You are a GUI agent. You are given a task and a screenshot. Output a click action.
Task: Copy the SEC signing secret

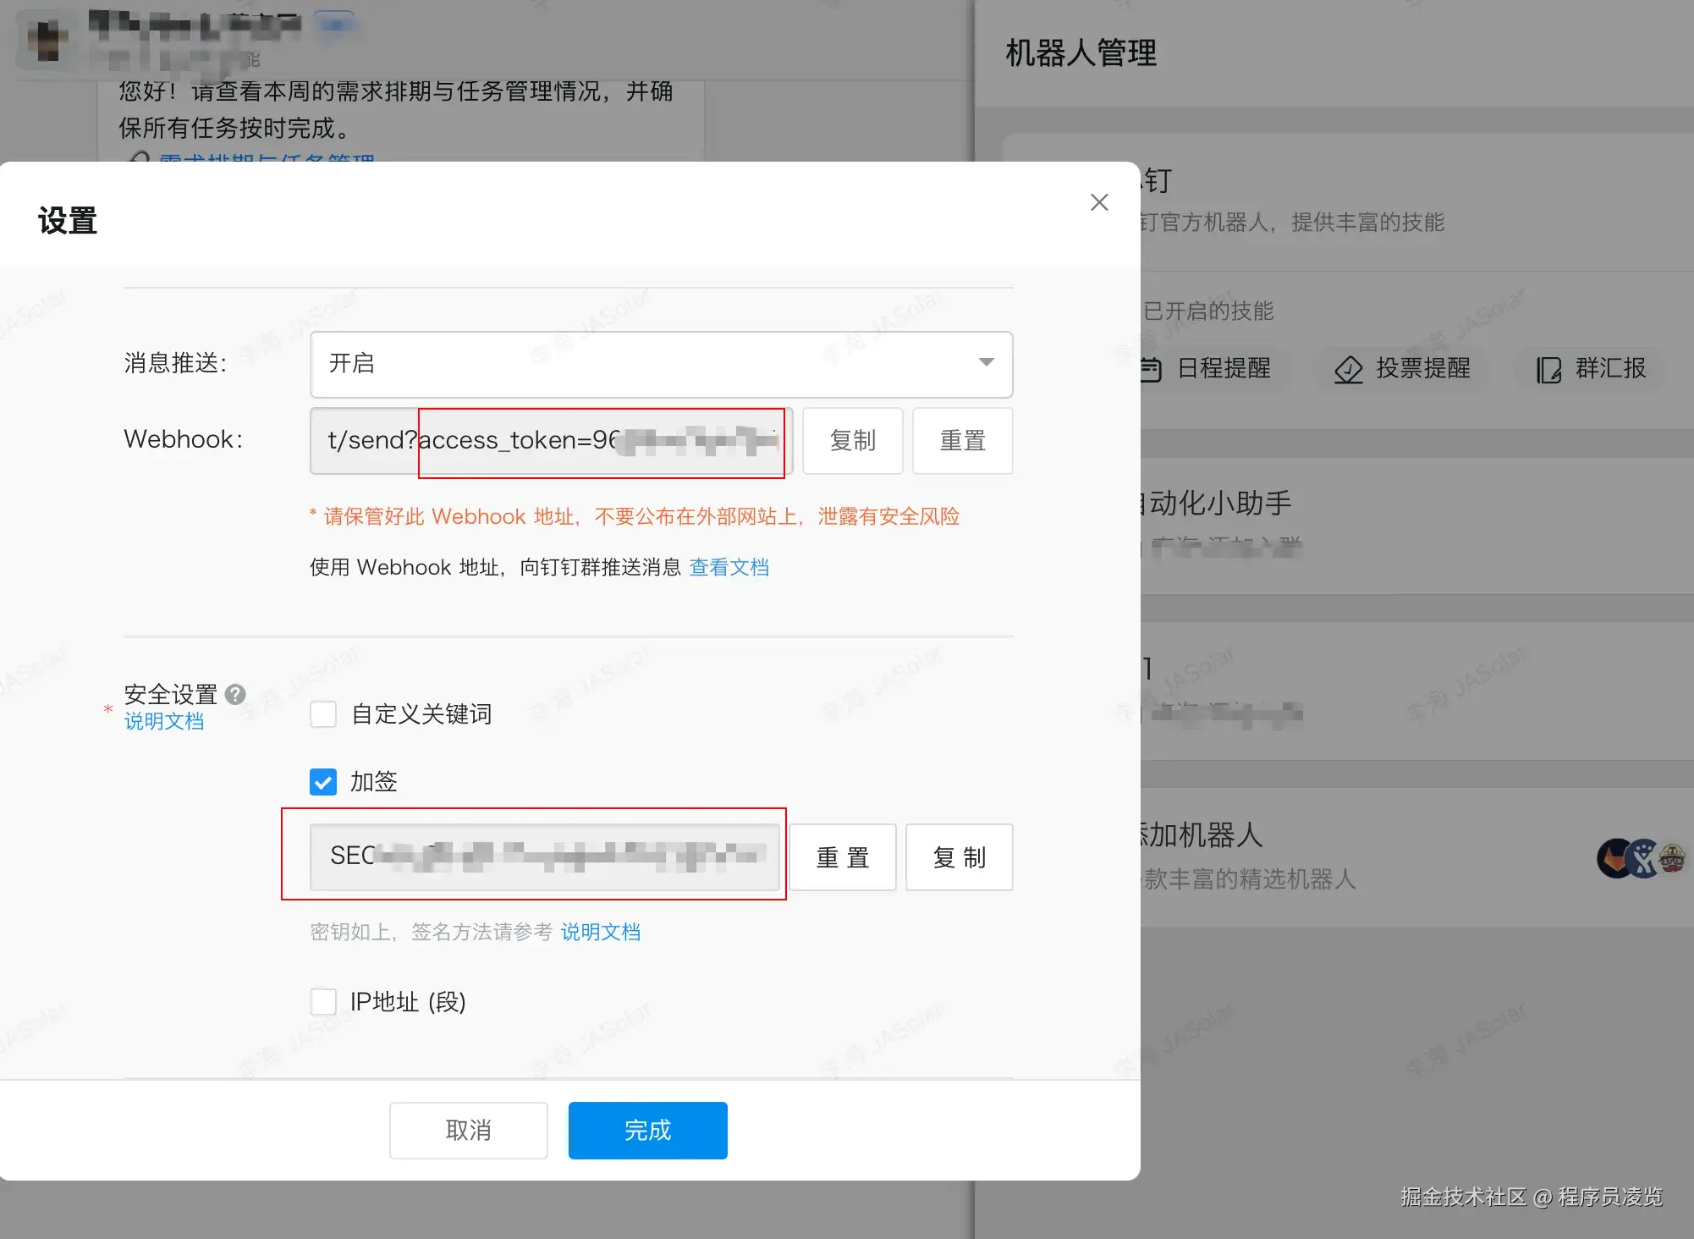[959, 857]
